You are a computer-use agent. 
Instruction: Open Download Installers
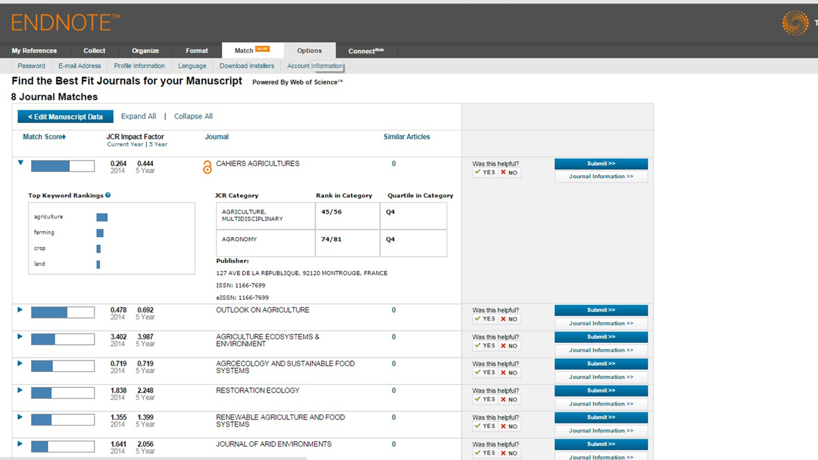pos(247,66)
